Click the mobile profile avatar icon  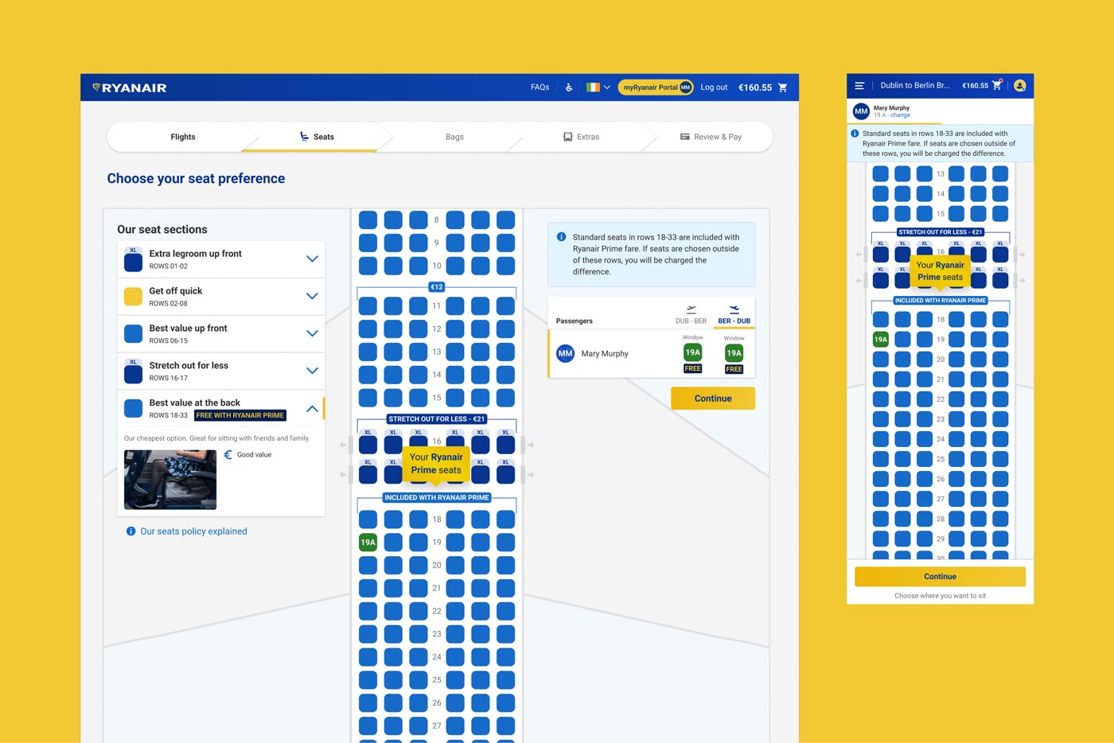coord(1020,86)
